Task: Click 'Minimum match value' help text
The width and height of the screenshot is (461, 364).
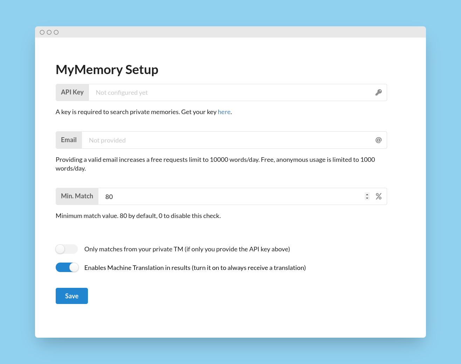Action: click(x=138, y=216)
